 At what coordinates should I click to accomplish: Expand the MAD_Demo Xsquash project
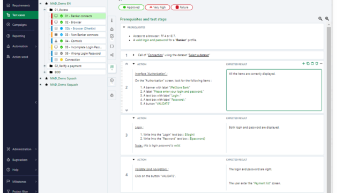(41, 85)
